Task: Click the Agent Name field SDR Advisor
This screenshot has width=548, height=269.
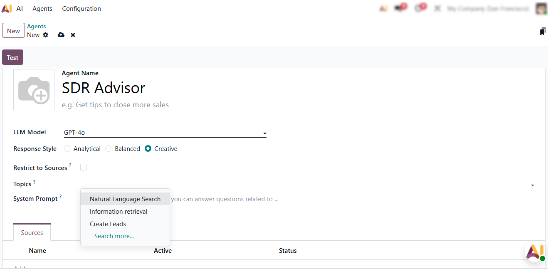Action: 104,88
